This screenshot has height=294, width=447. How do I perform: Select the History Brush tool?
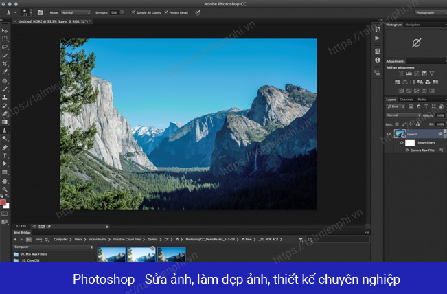click(x=5, y=106)
